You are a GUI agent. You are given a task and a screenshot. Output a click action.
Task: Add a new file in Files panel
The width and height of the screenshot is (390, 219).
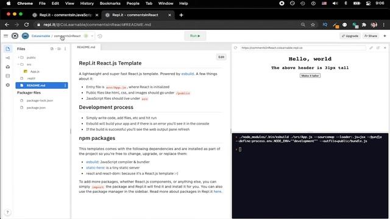pos(52,49)
